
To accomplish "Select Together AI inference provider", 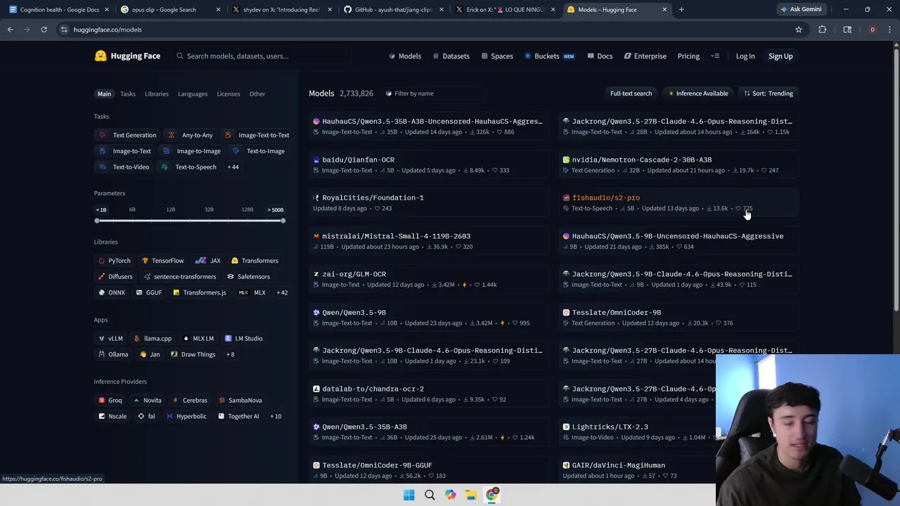I will coord(238,417).
